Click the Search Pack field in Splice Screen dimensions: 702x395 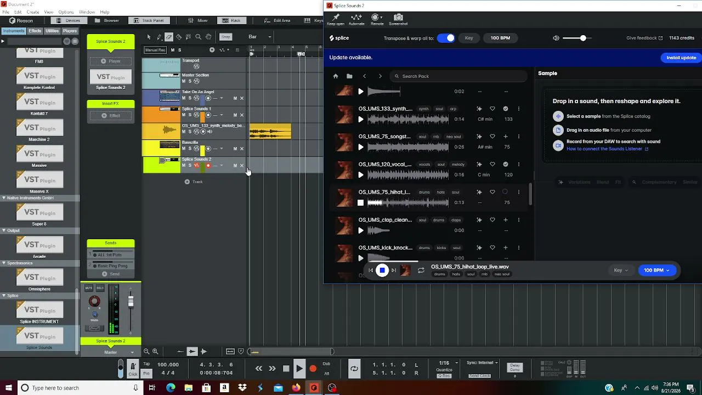(x=460, y=76)
